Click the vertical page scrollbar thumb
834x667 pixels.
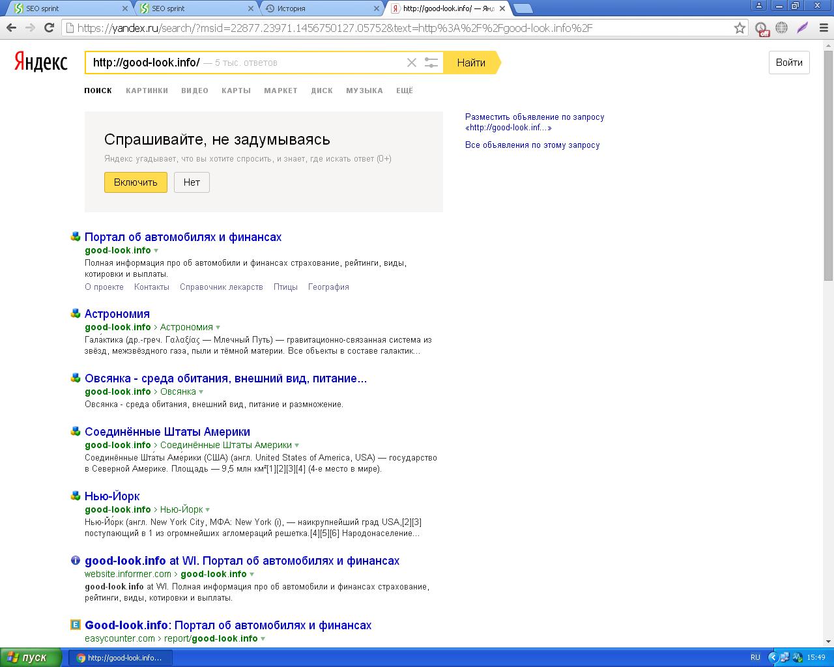tap(828, 165)
